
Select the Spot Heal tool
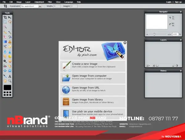point(10,66)
